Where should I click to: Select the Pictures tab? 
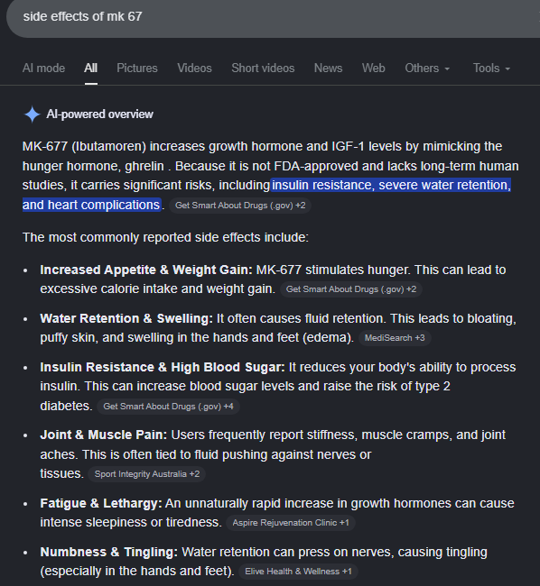[137, 69]
